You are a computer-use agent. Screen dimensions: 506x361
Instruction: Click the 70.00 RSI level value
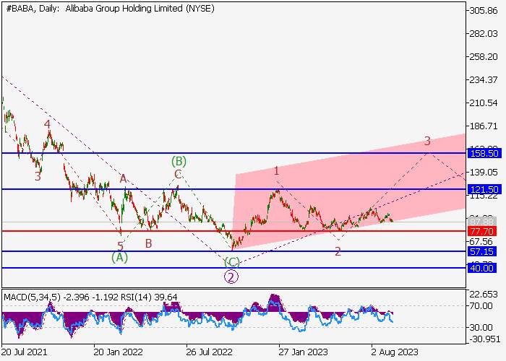(481, 305)
